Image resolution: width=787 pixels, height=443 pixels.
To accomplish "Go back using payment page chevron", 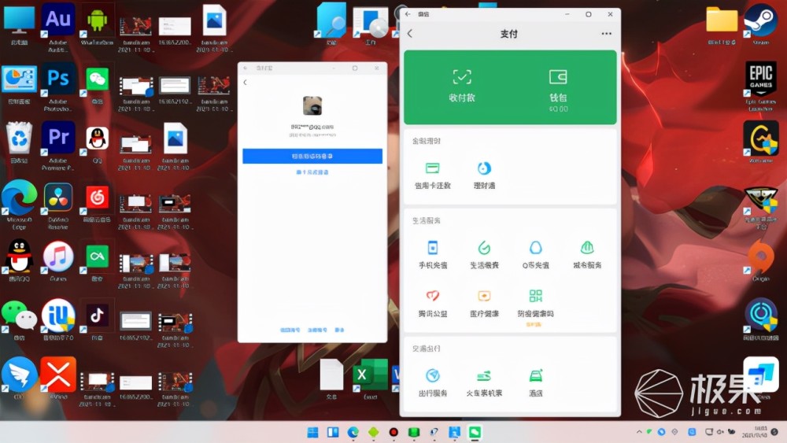I will coord(410,34).
